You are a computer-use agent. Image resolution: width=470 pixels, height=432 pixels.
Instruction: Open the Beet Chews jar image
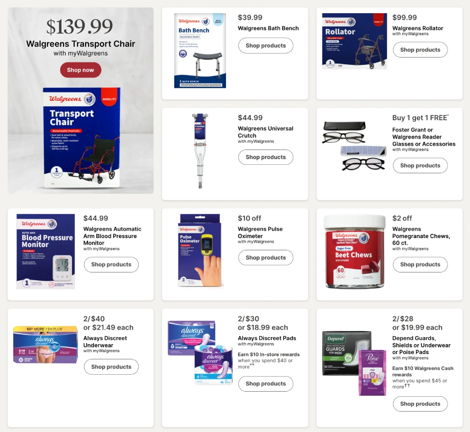point(354,252)
